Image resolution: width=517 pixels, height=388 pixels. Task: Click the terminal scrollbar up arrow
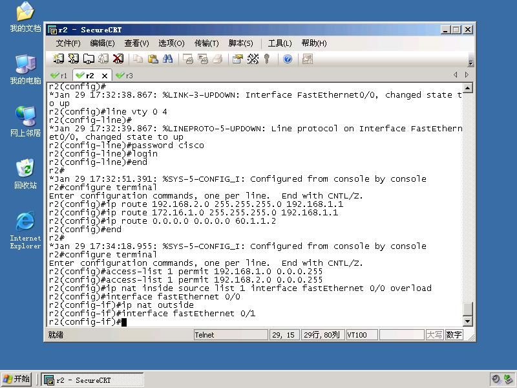(468, 88)
